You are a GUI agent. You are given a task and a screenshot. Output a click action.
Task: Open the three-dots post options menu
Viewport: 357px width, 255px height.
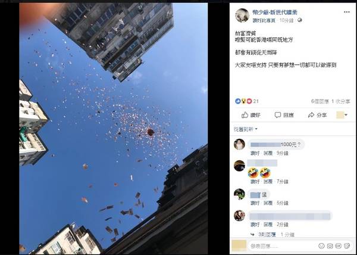tap(347, 12)
